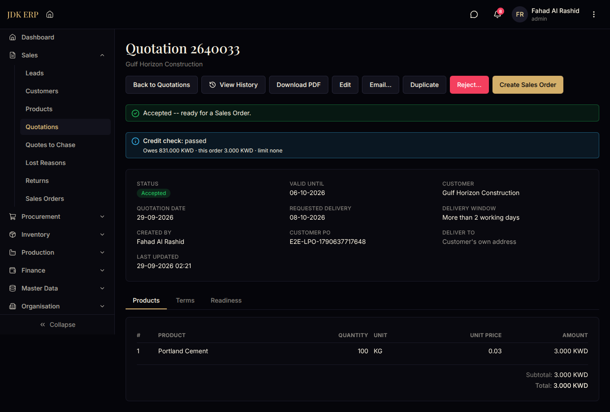
Task: Click the Inventory box icon
Action: pos(13,234)
